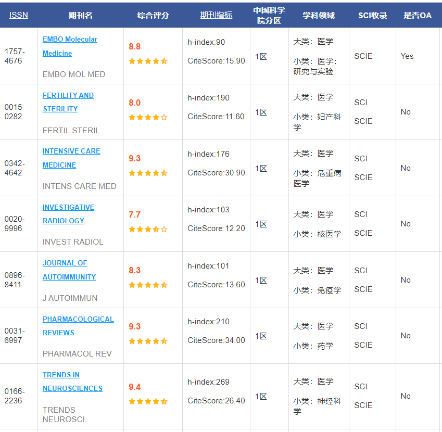442x432 pixels.
Task: Click the abbreviation J AUTOIMMUN
Action: tap(70, 298)
